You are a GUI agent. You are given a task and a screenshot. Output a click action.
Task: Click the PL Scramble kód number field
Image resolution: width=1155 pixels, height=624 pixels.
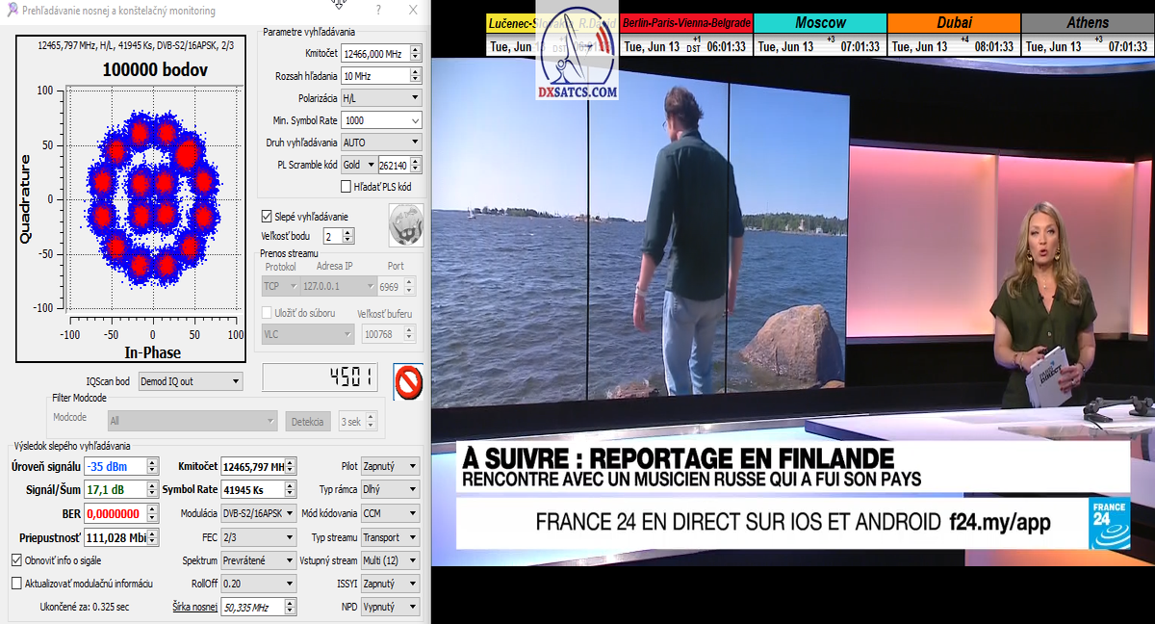tap(392, 165)
